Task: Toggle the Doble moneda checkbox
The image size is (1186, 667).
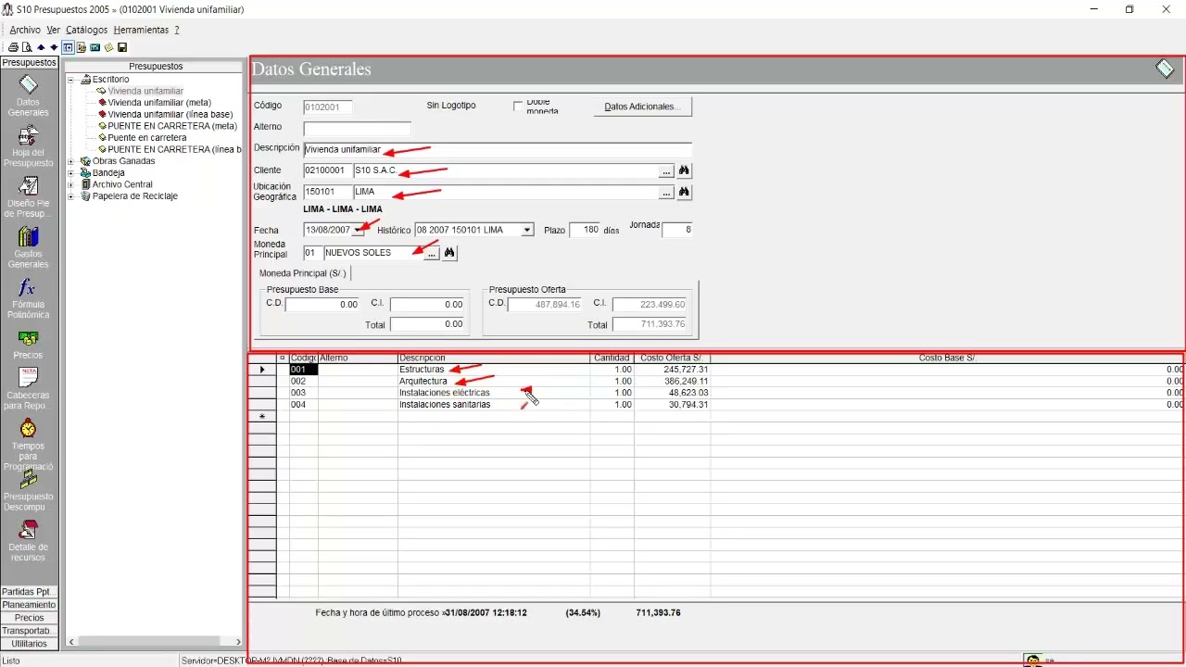Action: pyautogui.click(x=518, y=107)
